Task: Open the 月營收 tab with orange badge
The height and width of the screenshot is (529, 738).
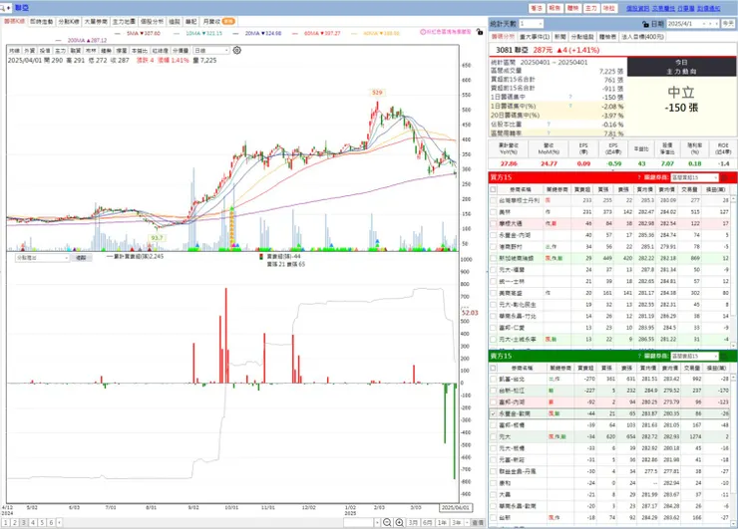Action: pyautogui.click(x=218, y=22)
